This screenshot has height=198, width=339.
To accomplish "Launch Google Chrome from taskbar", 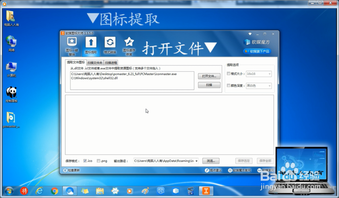I will (x=55, y=191).
